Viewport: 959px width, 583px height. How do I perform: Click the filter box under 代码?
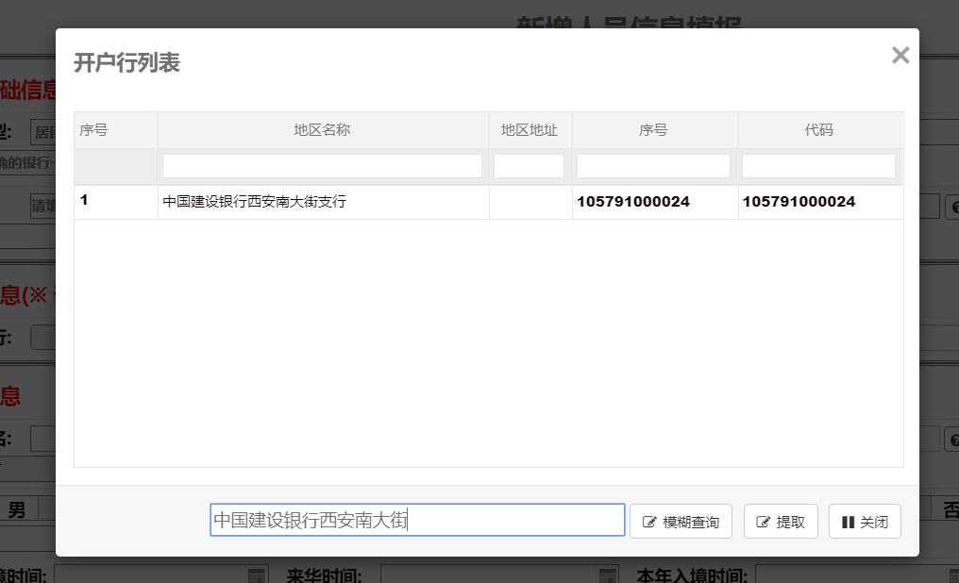tap(818, 166)
